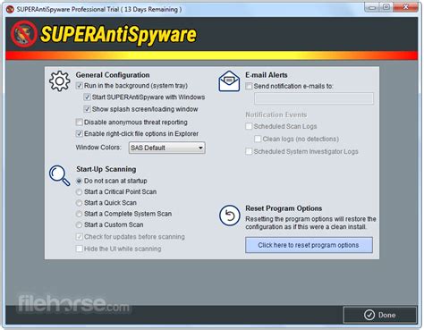This screenshot has width=424, height=330.
Task: Toggle Show splash screen/loading window
Action: 87,109
